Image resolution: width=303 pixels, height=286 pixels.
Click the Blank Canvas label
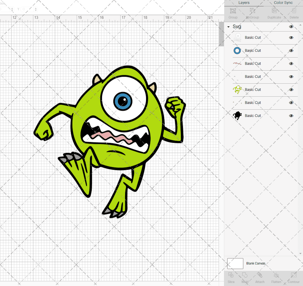(256, 263)
